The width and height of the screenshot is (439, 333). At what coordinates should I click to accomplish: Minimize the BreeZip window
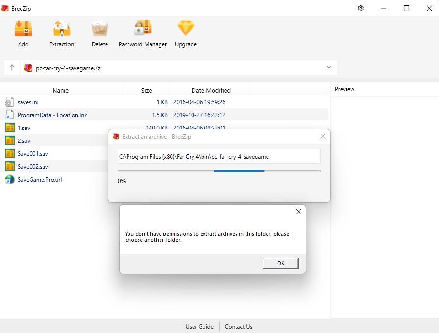click(384, 8)
